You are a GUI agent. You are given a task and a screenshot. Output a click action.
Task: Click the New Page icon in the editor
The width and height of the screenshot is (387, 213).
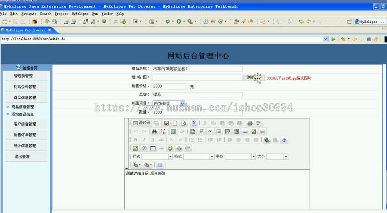pos(175,123)
